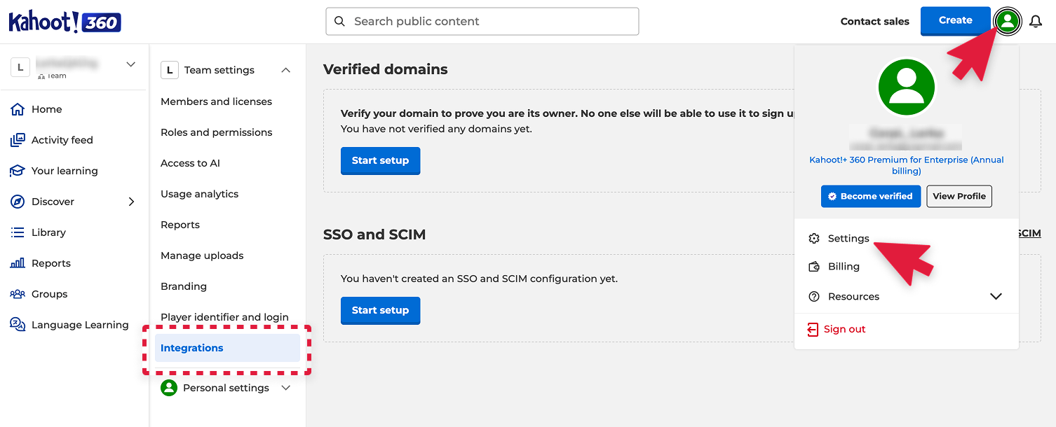The width and height of the screenshot is (1056, 427).
Task: Open the notifications bell
Action: (1036, 22)
